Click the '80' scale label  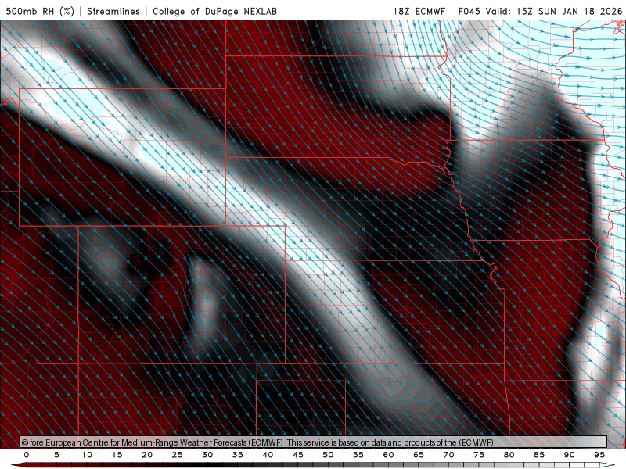[509, 455]
